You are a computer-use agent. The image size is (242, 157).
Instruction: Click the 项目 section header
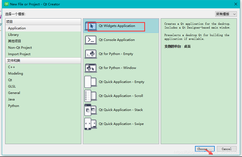click(x=43, y=22)
